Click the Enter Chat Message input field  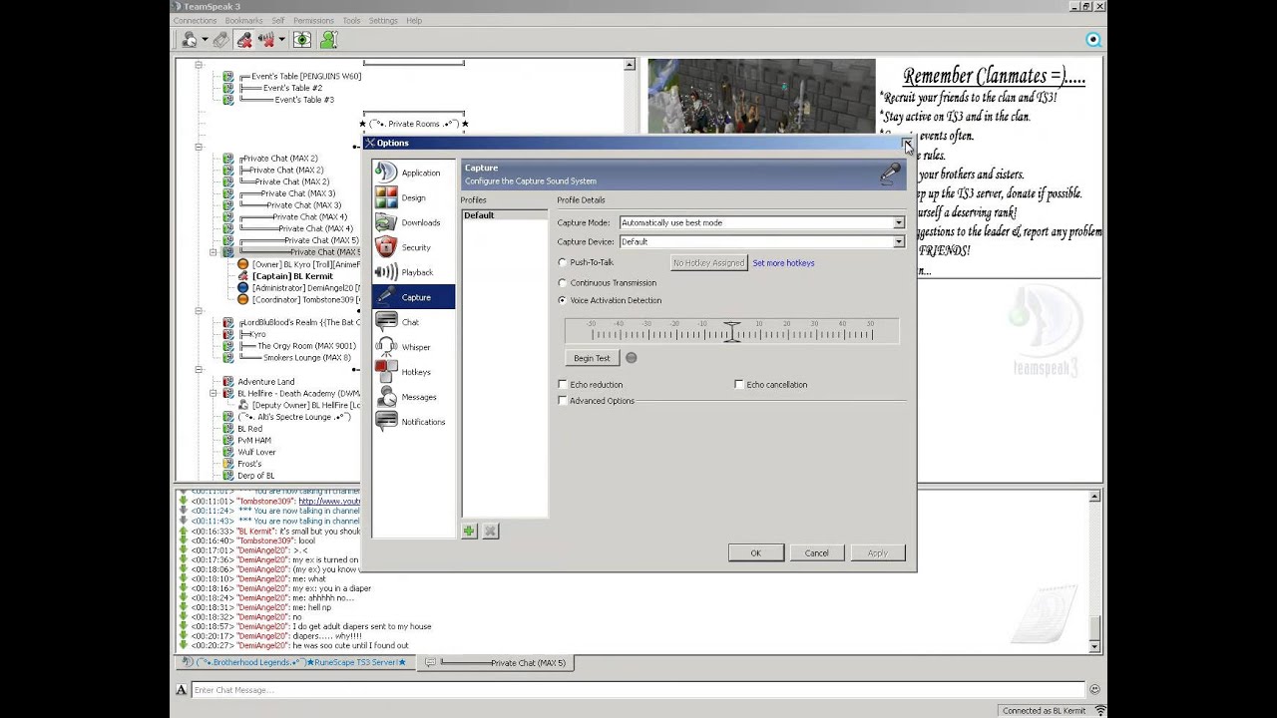(x=638, y=690)
